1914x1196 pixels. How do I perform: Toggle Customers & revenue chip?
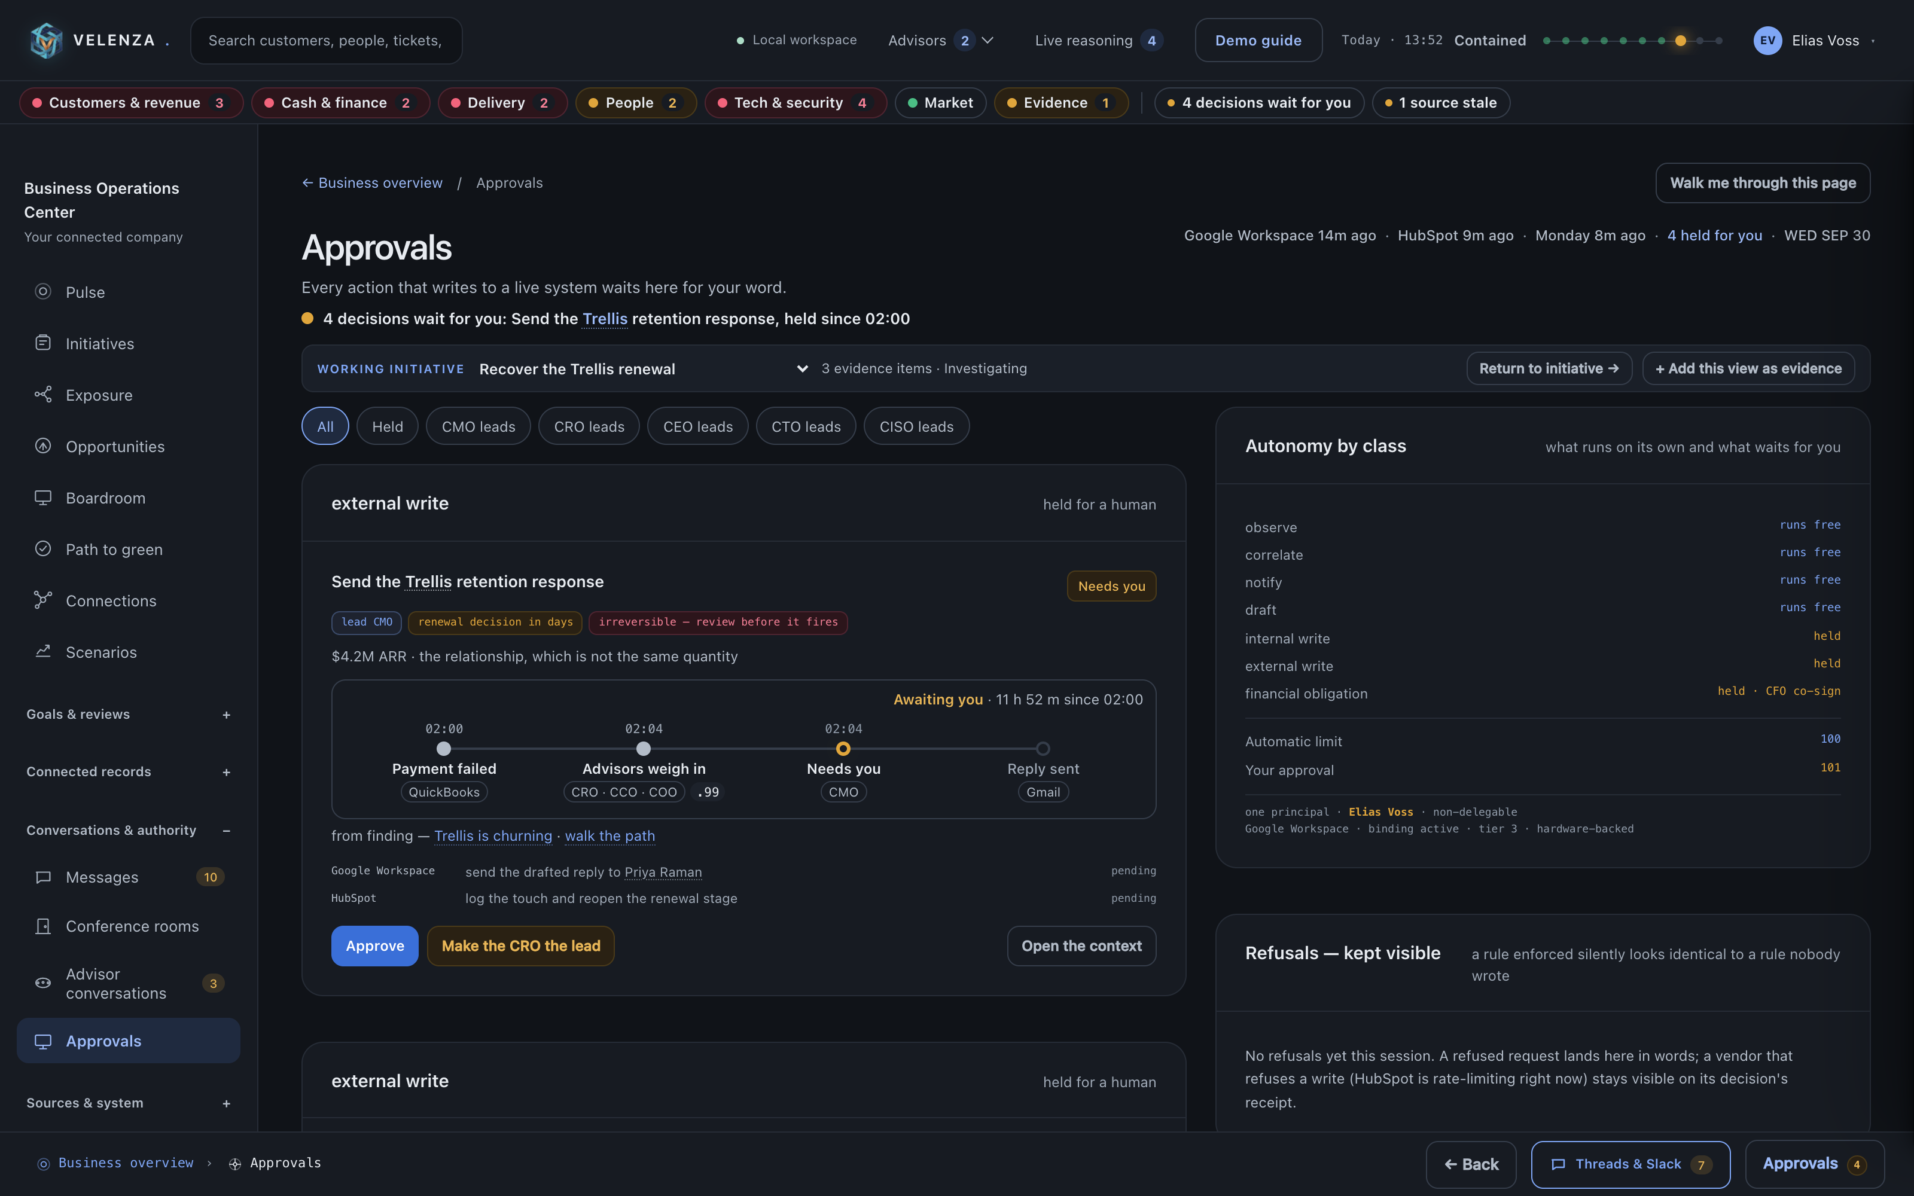pos(130,103)
